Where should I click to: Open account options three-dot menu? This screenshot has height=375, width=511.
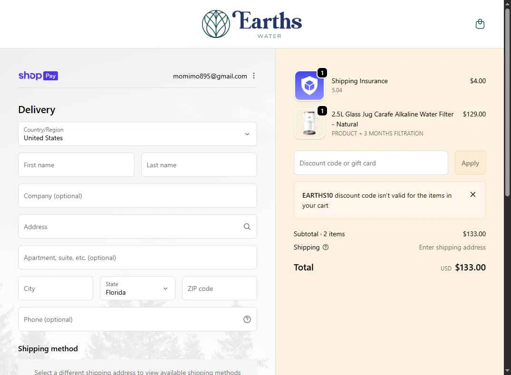click(253, 76)
